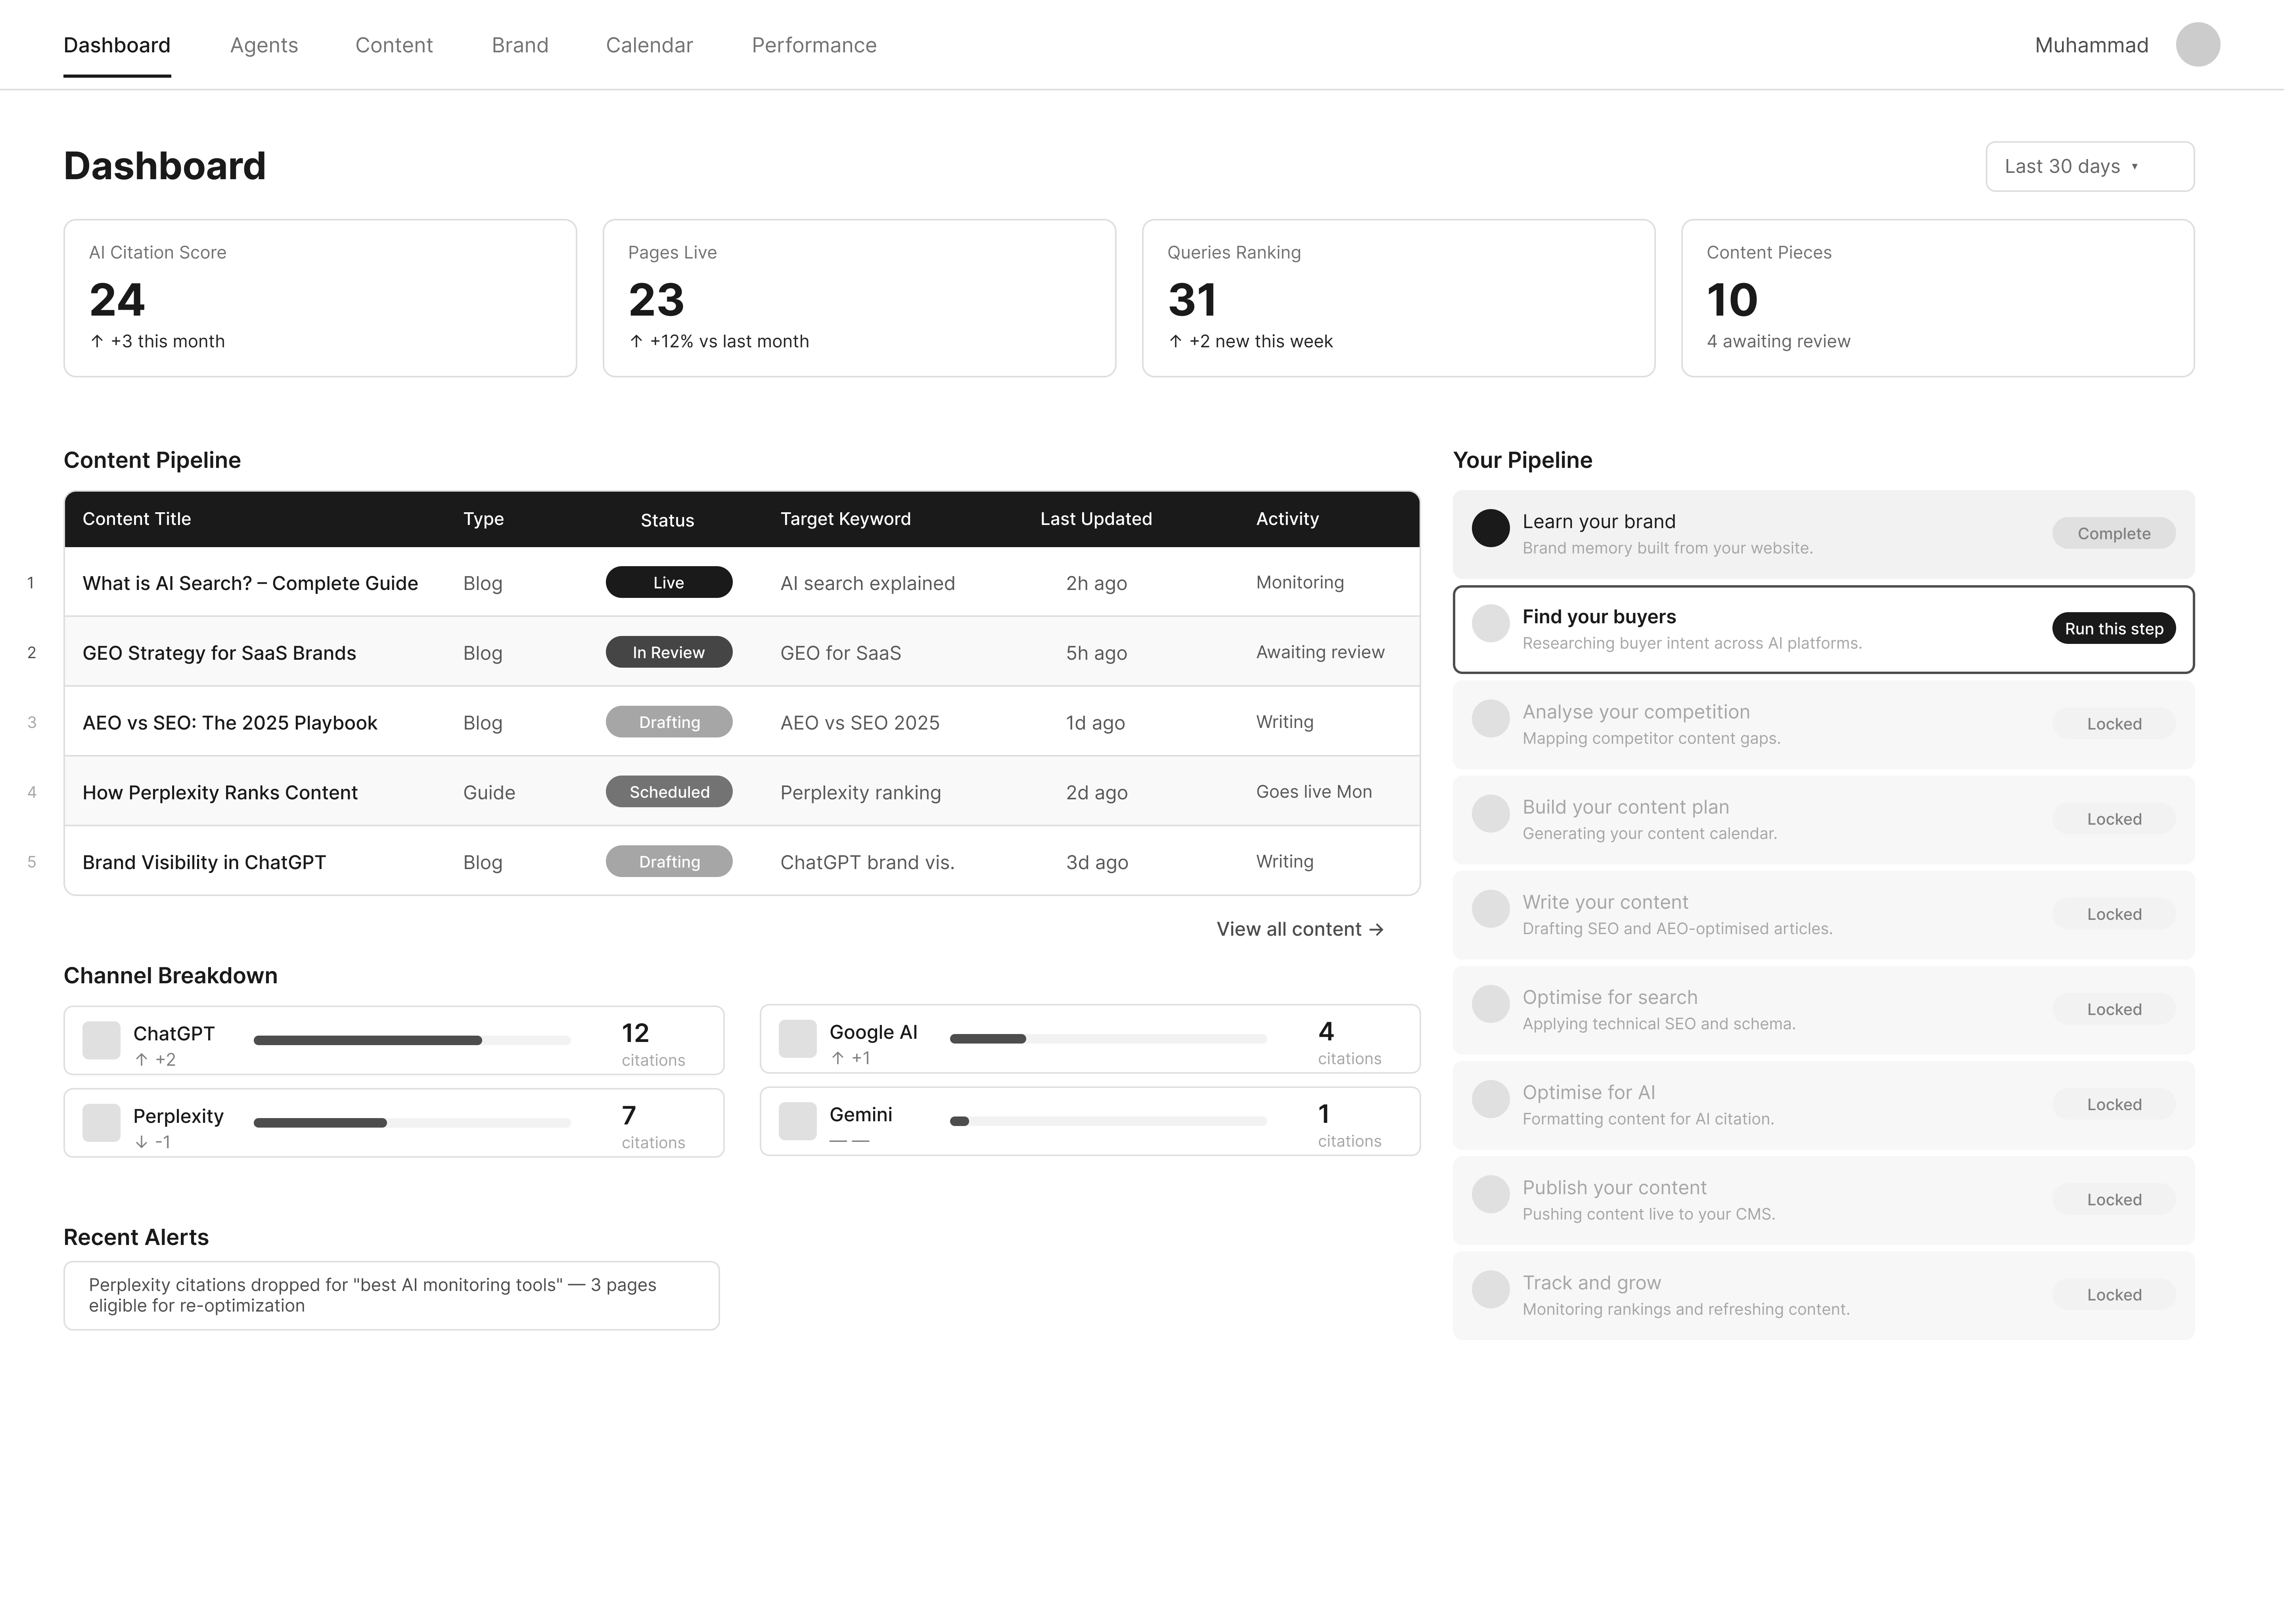Click the ChatGPT channel icon
The image size is (2284, 1624).
[x=101, y=1040]
